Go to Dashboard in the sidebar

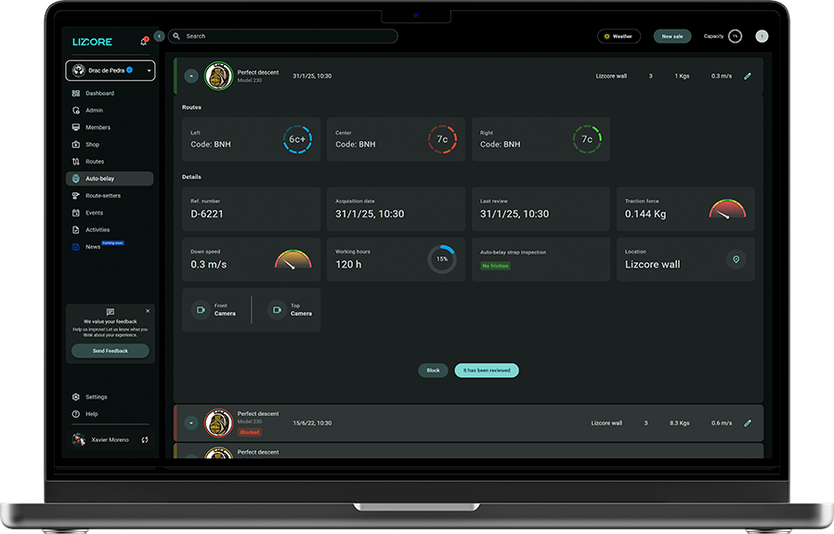[x=99, y=94]
